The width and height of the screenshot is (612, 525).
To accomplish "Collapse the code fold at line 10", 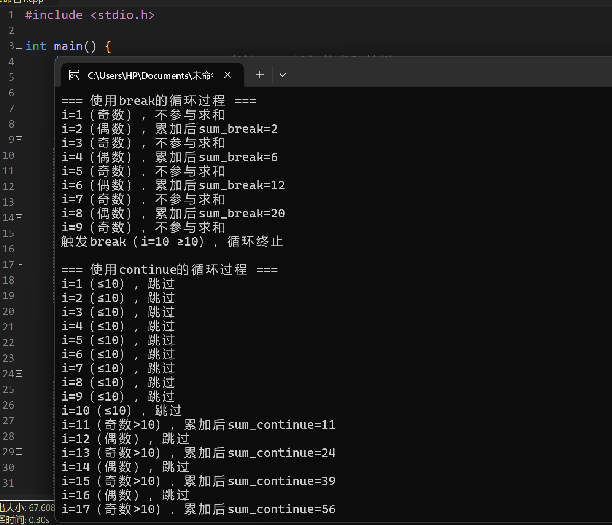I will (x=19, y=155).
